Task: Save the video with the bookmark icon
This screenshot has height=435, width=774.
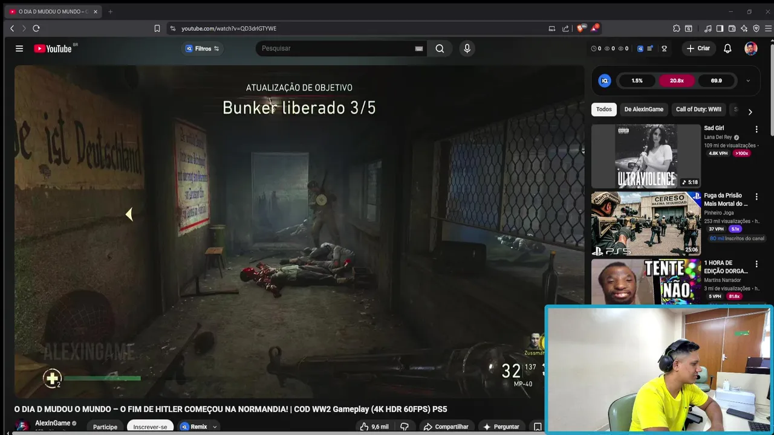Action: click(x=537, y=427)
